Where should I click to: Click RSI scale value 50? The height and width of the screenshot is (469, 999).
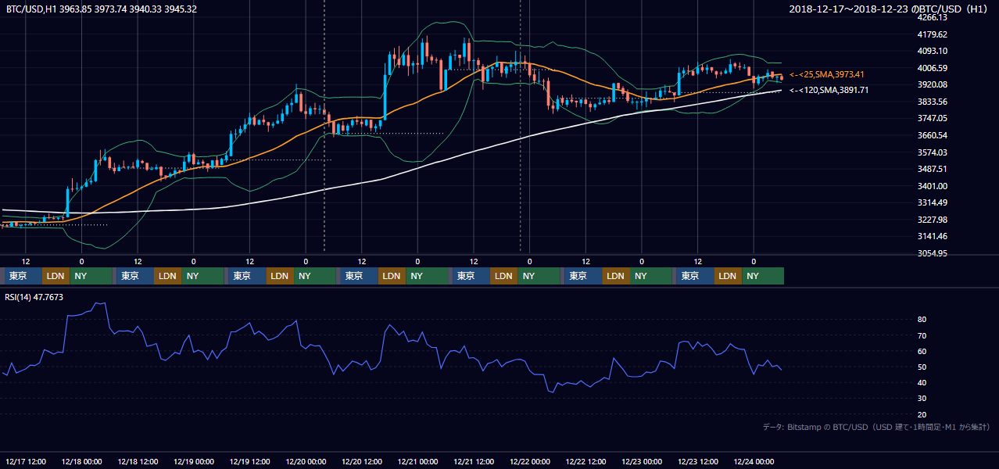922,367
